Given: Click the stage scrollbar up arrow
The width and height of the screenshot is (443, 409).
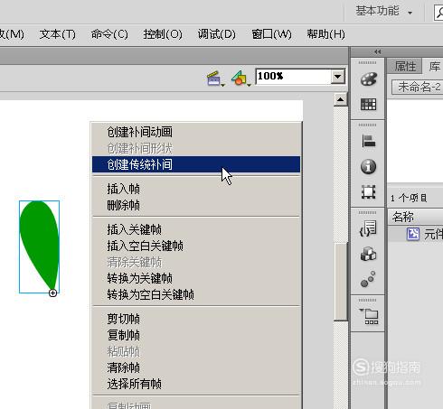Looking at the screenshot, I should click(x=341, y=99).
